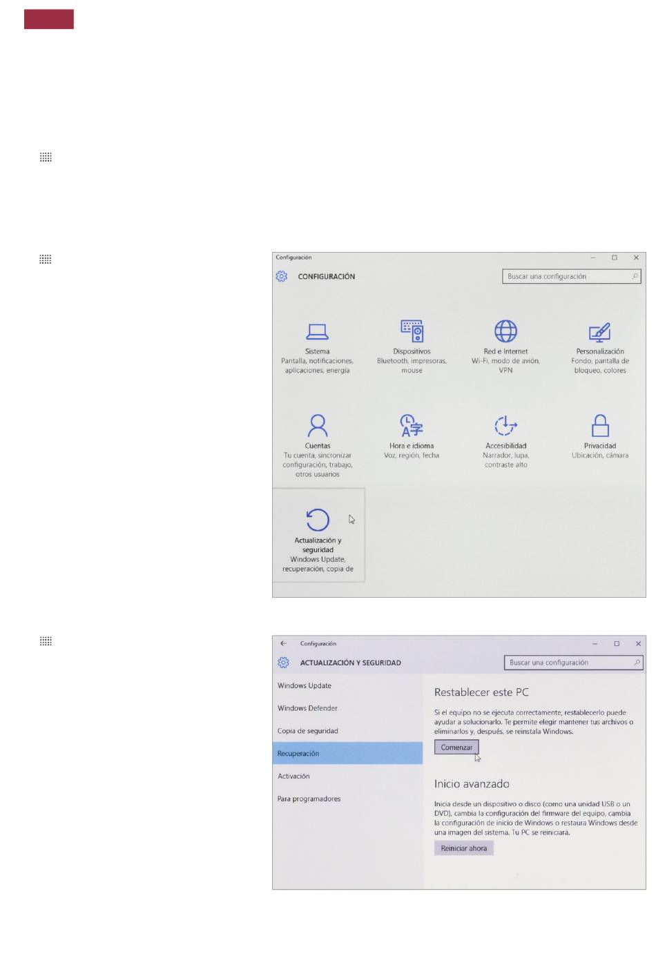Viewport: 656px width, 976px height.
Task: Open the Cuentas settings category
Action: click(x=318, y=445)
